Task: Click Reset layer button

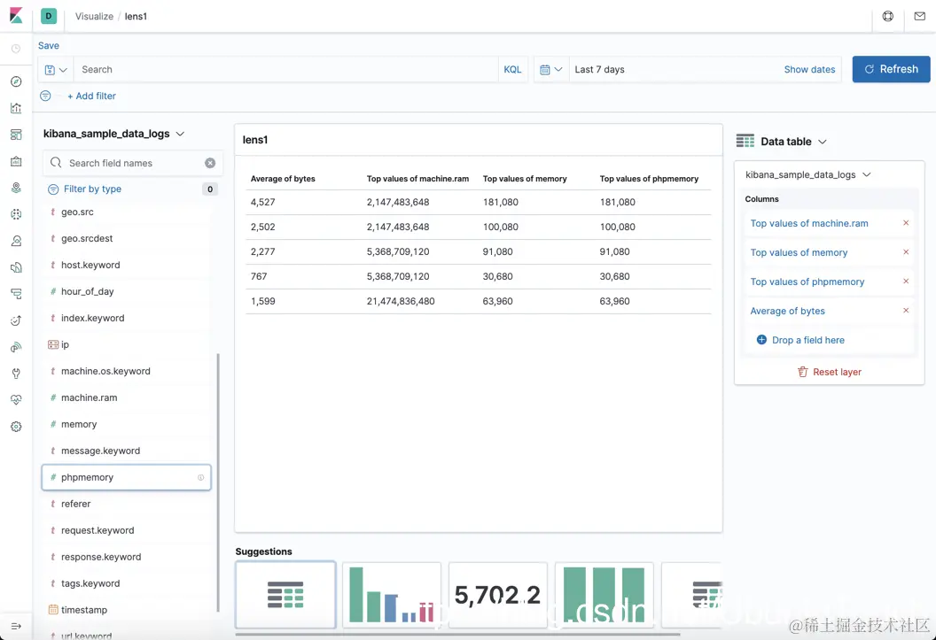Action: point(829,372)
